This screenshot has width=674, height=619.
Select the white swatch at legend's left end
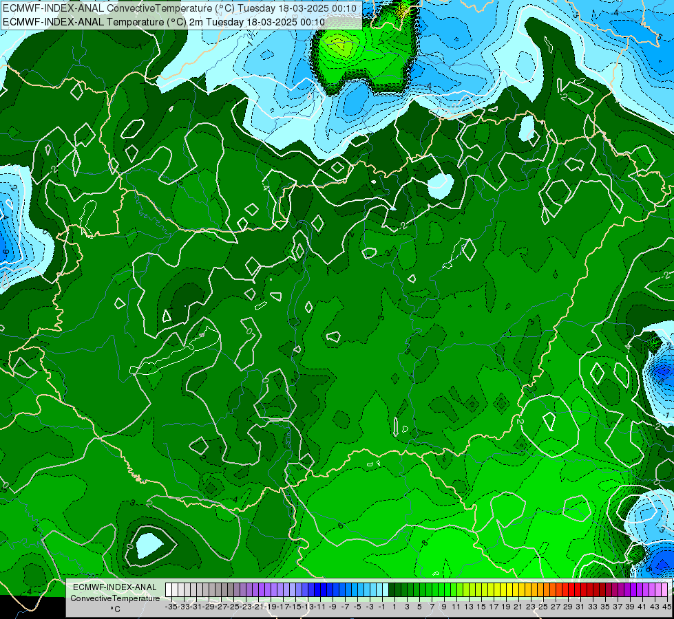[x=169, y=589]
